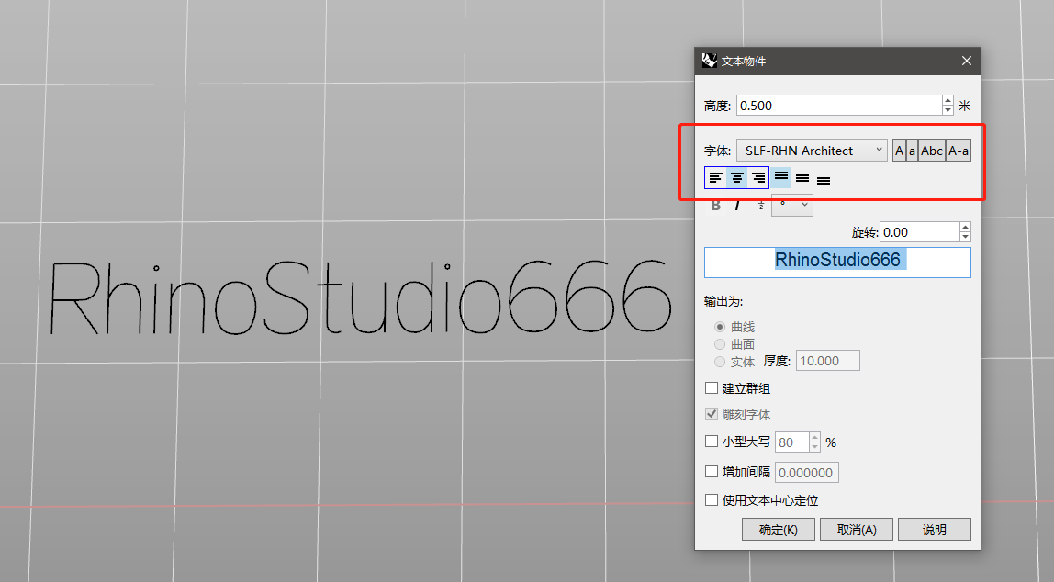The image size is (1054, 582).
Task: Decrease the 高度 height value with the down arrow
Action: pyautogui.click(x=947, y=109)
